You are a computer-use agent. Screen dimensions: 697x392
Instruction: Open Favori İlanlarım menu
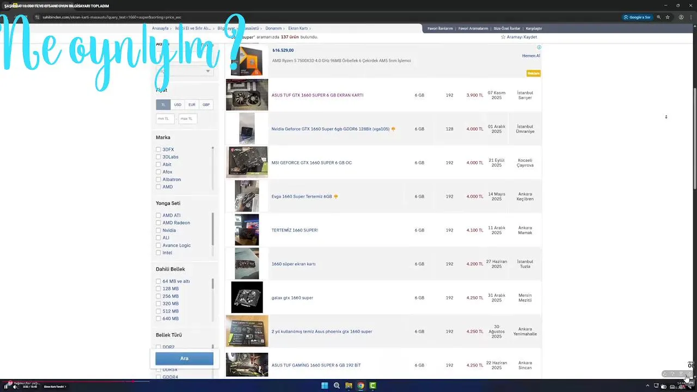(440, 28)
